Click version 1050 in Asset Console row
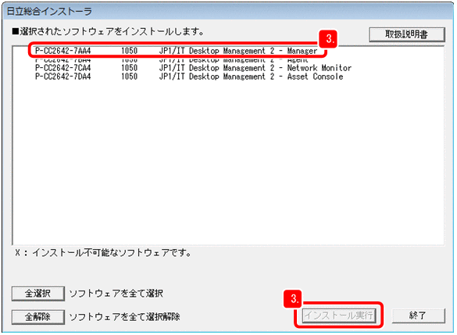Viewport: 457px width, 335px height. (130, 77)
